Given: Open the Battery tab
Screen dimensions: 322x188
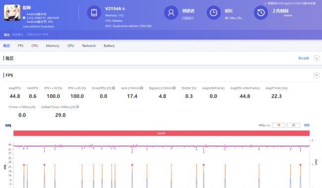Looking at the screenshot, I should 109,45.
